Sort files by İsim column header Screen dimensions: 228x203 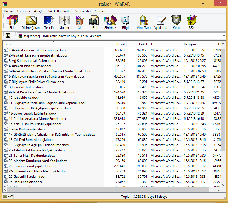tap(53, 44)
